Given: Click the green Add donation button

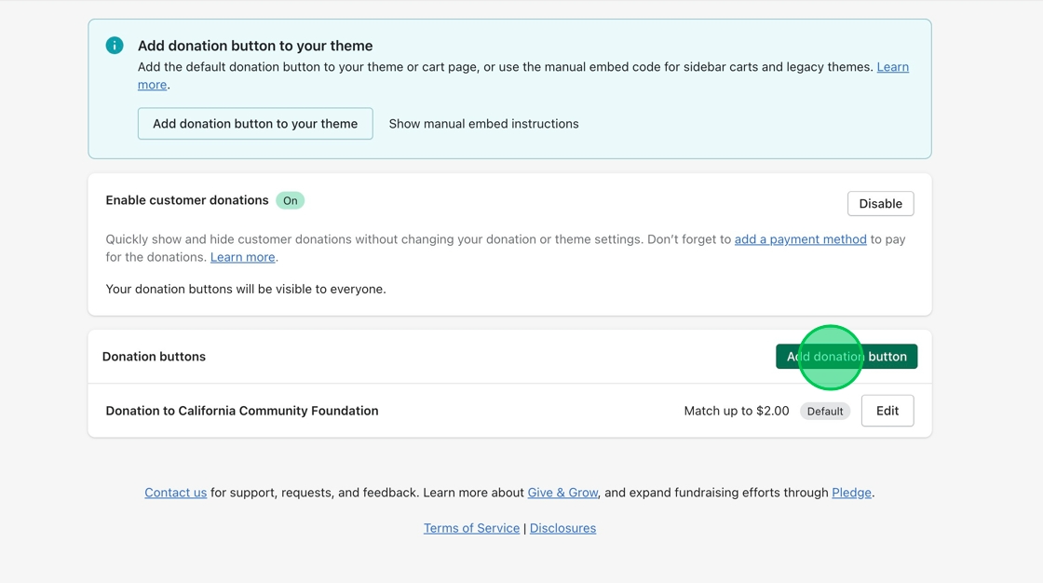Looking at the screenshot, I should tap(847, 356).
